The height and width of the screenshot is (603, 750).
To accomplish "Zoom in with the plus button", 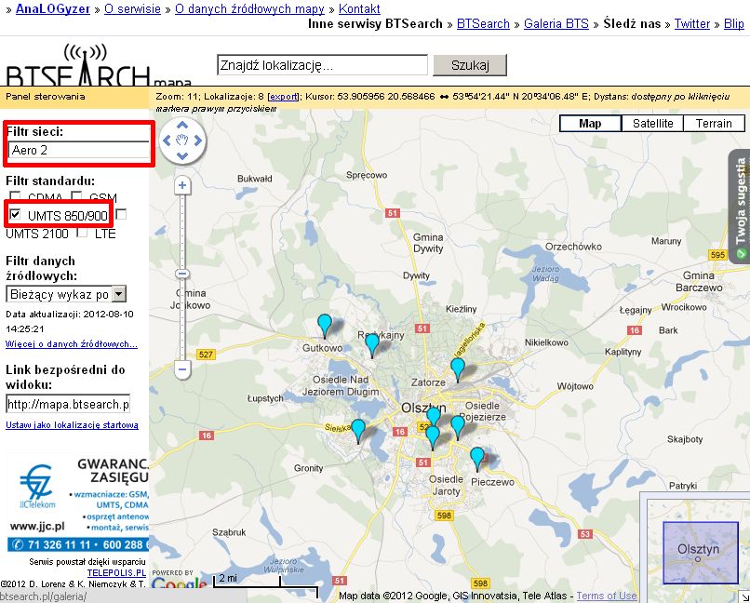I will [182, 185].
